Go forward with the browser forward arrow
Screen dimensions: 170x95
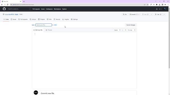point(5,4)
